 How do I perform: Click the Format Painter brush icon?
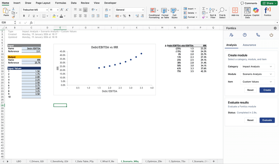13,17
